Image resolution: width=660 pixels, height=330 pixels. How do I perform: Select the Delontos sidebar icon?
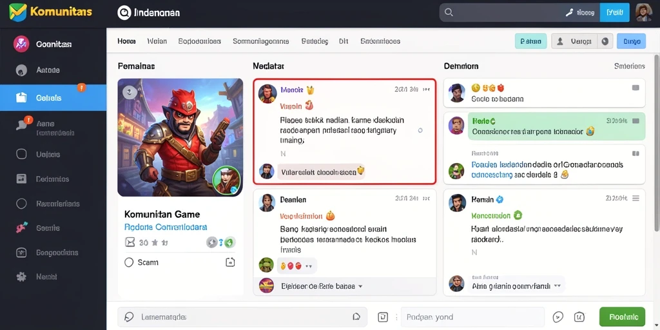tap(21, 179)
